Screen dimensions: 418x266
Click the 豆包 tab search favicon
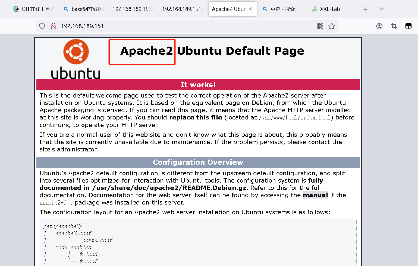[x=265, y=9]
